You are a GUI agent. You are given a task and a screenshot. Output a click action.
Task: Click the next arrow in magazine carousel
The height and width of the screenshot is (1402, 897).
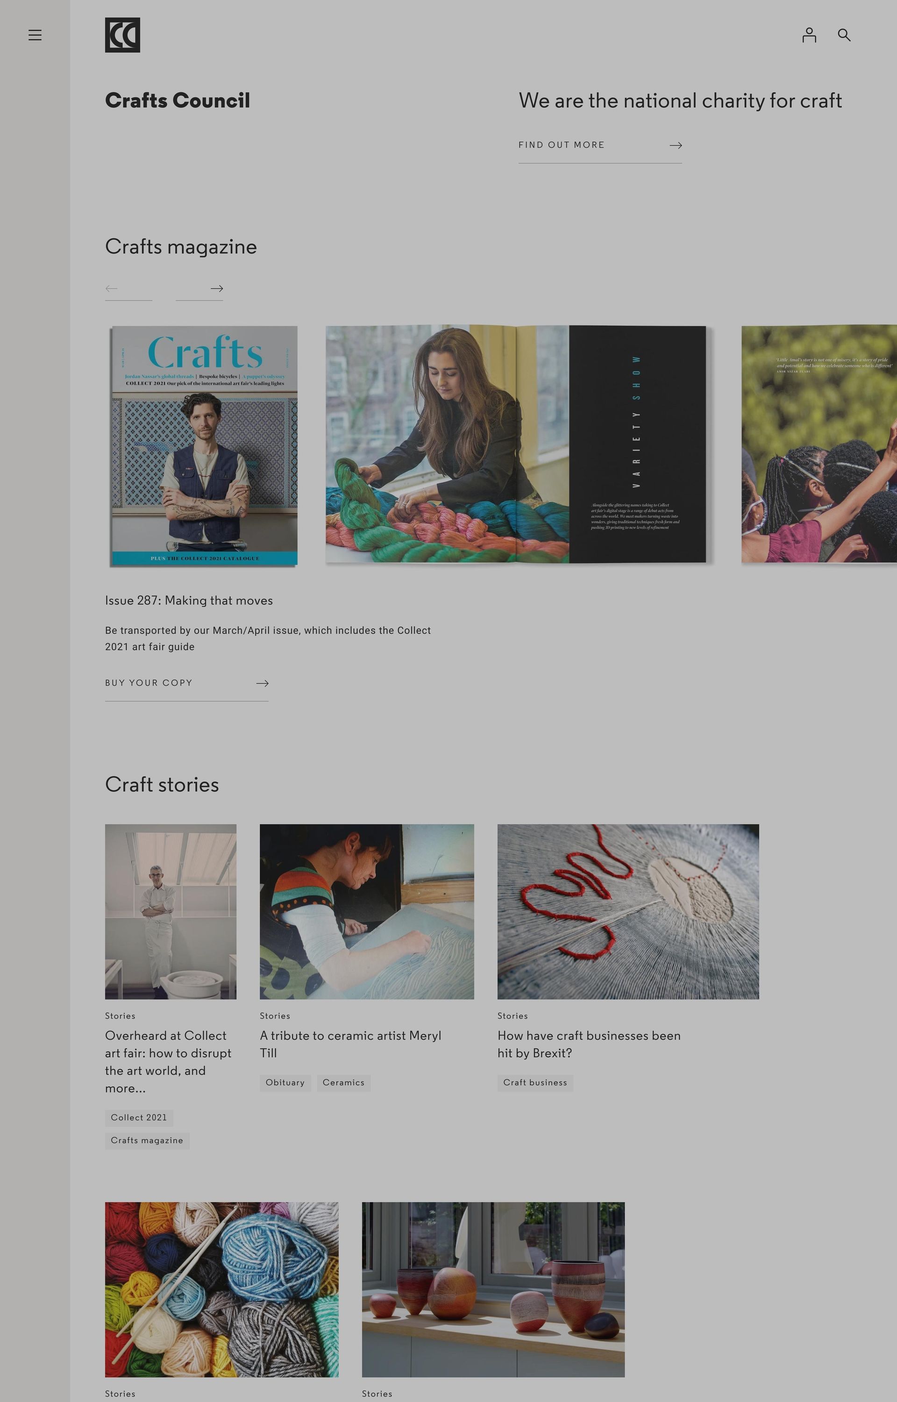217,288
